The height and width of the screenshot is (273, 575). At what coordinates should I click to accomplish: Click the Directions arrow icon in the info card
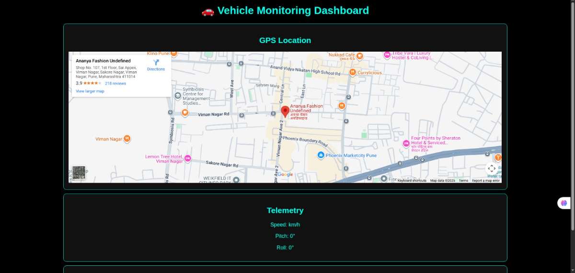[156, 63]
